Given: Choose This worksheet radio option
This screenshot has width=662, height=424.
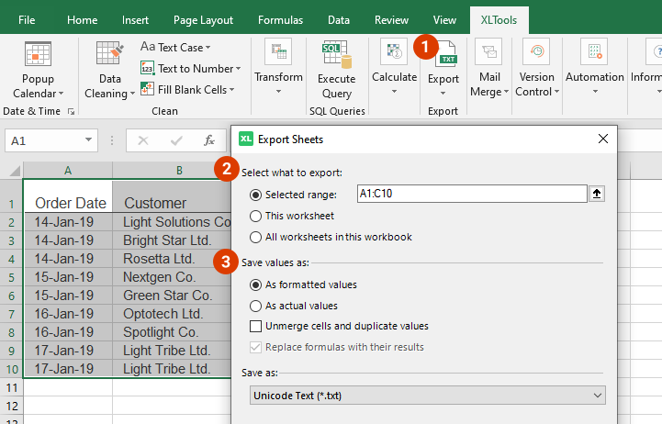Looking at the screenshot, I should (x=255, y=216).
